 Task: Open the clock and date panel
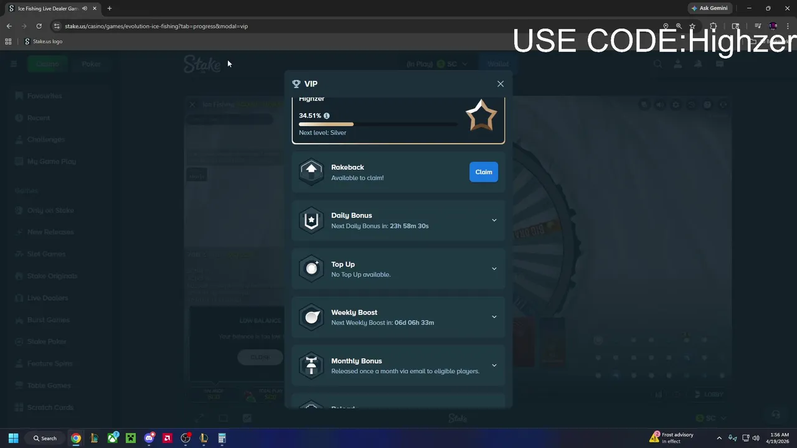(x=779, y=438)
